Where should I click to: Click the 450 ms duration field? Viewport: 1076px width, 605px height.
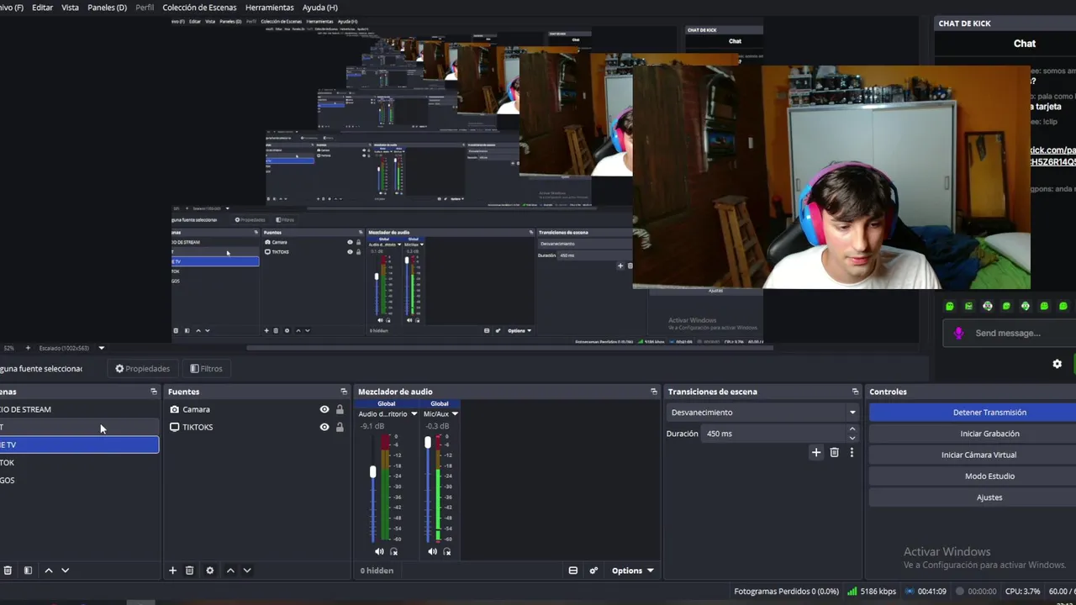774,434
